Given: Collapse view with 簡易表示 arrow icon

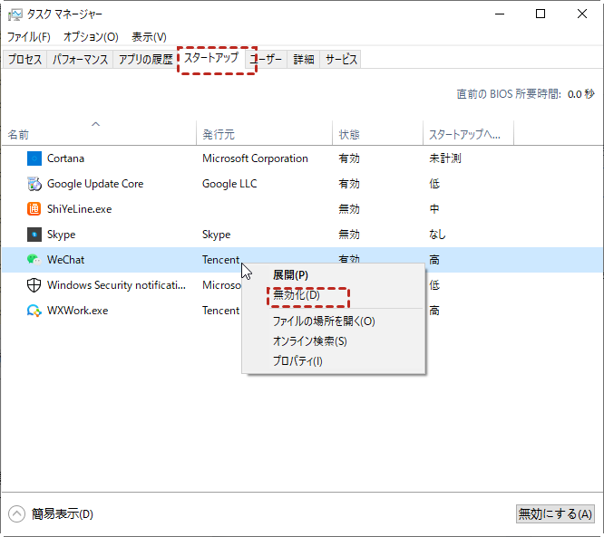Looking at the screenshot, I should 16,514.
